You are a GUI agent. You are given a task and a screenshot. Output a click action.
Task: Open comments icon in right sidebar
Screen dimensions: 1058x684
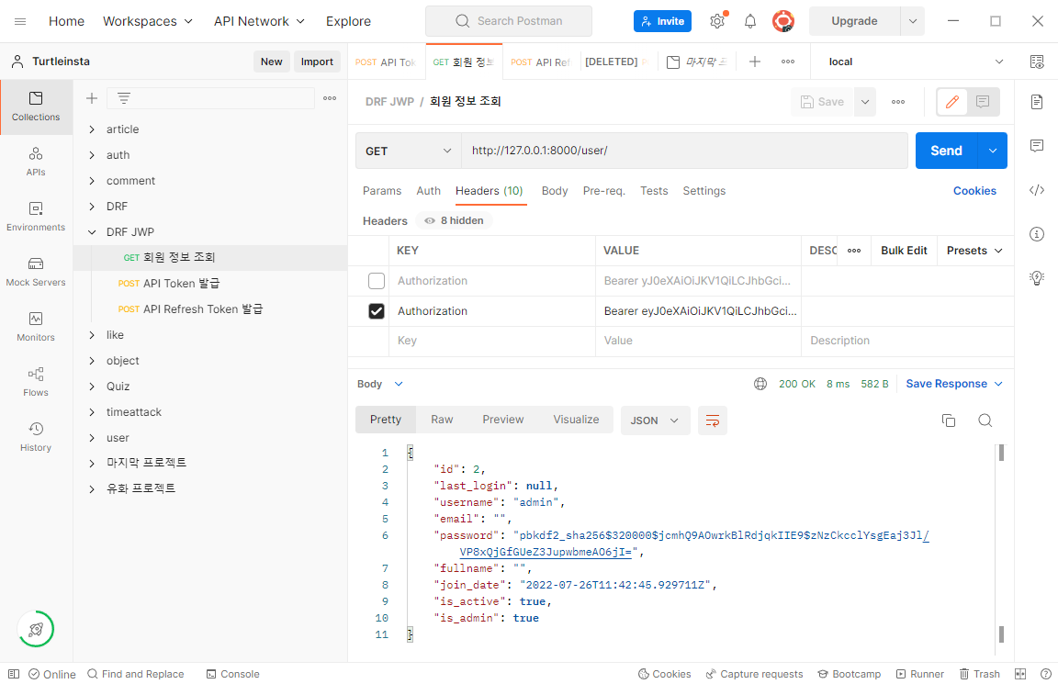tap(1037, 146)
